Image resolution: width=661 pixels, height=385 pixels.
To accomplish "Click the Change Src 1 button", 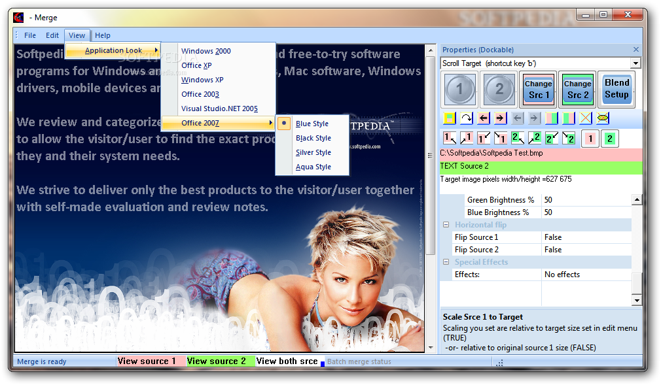I will point(539,90).
